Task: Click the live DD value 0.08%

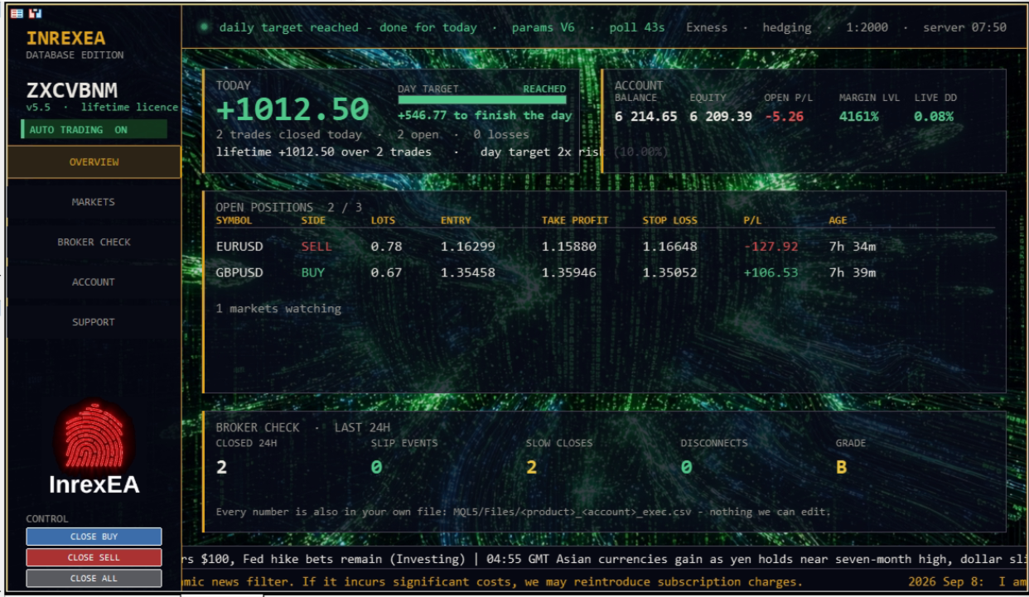Action: click(934, 117)
